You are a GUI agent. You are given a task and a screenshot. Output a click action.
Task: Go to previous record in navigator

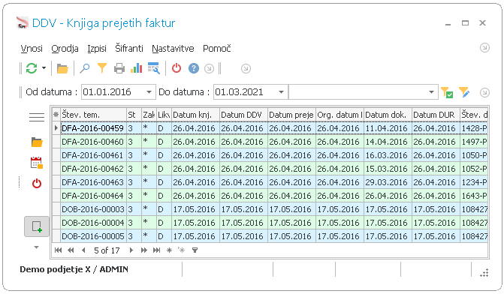pos(83,250)
